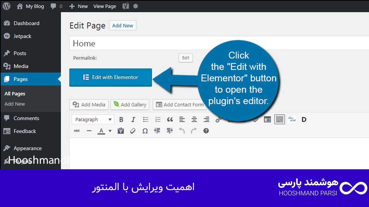Viewport: 369px width, 207px height.
Task: Click the clear formatting eraser icon
Action: [133, 131]
